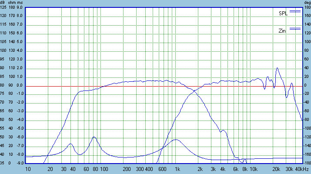The image size is (311, 174).
Task: Click the 100 frequency axis label
Action: click(x=104, y=169)
